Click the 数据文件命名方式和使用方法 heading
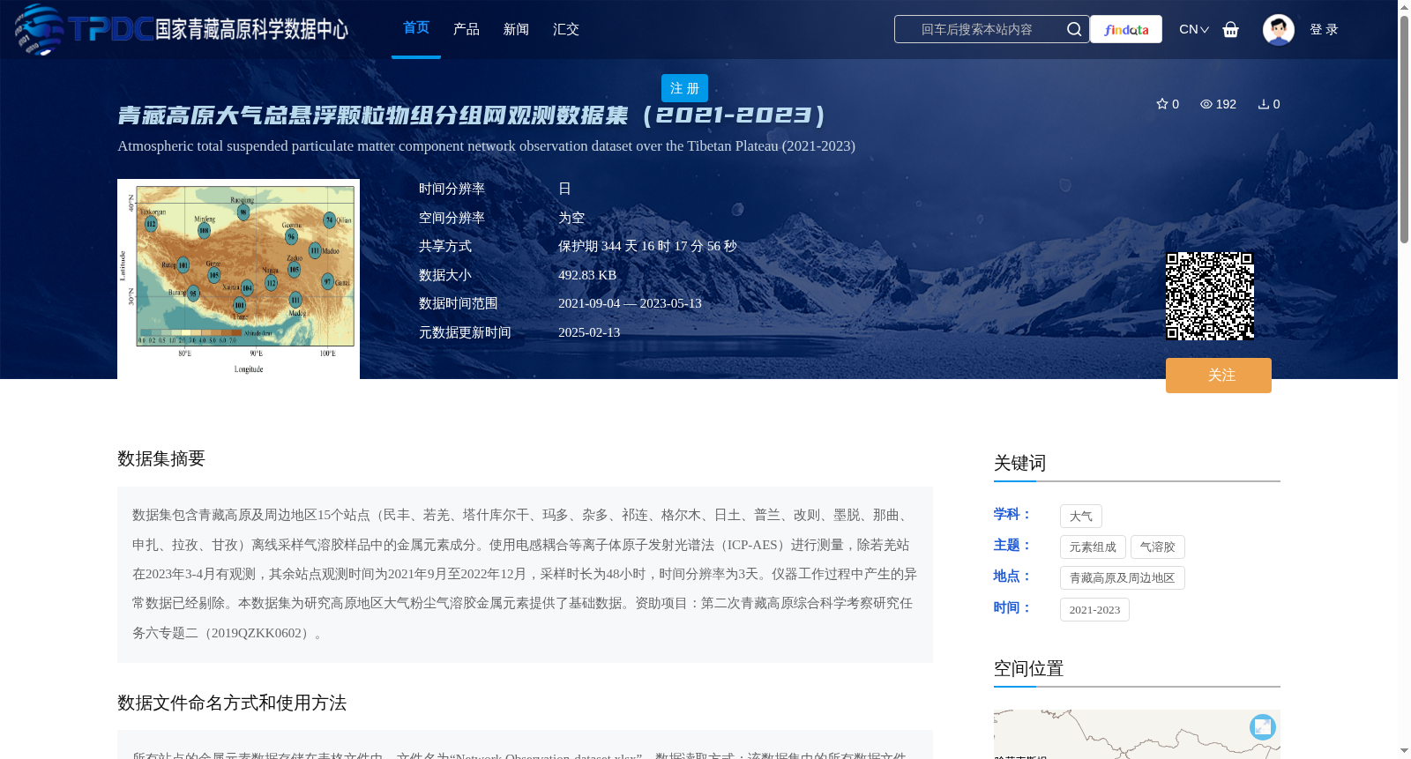This screenshot has height=759, width=1411. click(x=232, y=703)
